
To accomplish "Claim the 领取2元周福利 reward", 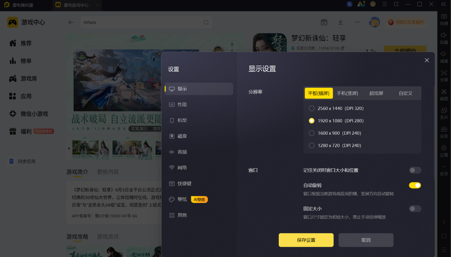I will coord(406,22).
